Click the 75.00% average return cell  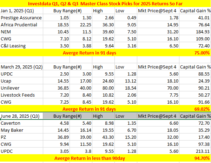[x=195, y=53]
